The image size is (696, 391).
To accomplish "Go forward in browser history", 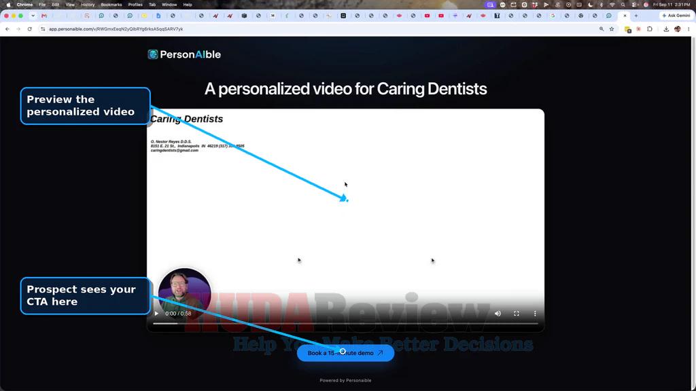I will point(18,29).
